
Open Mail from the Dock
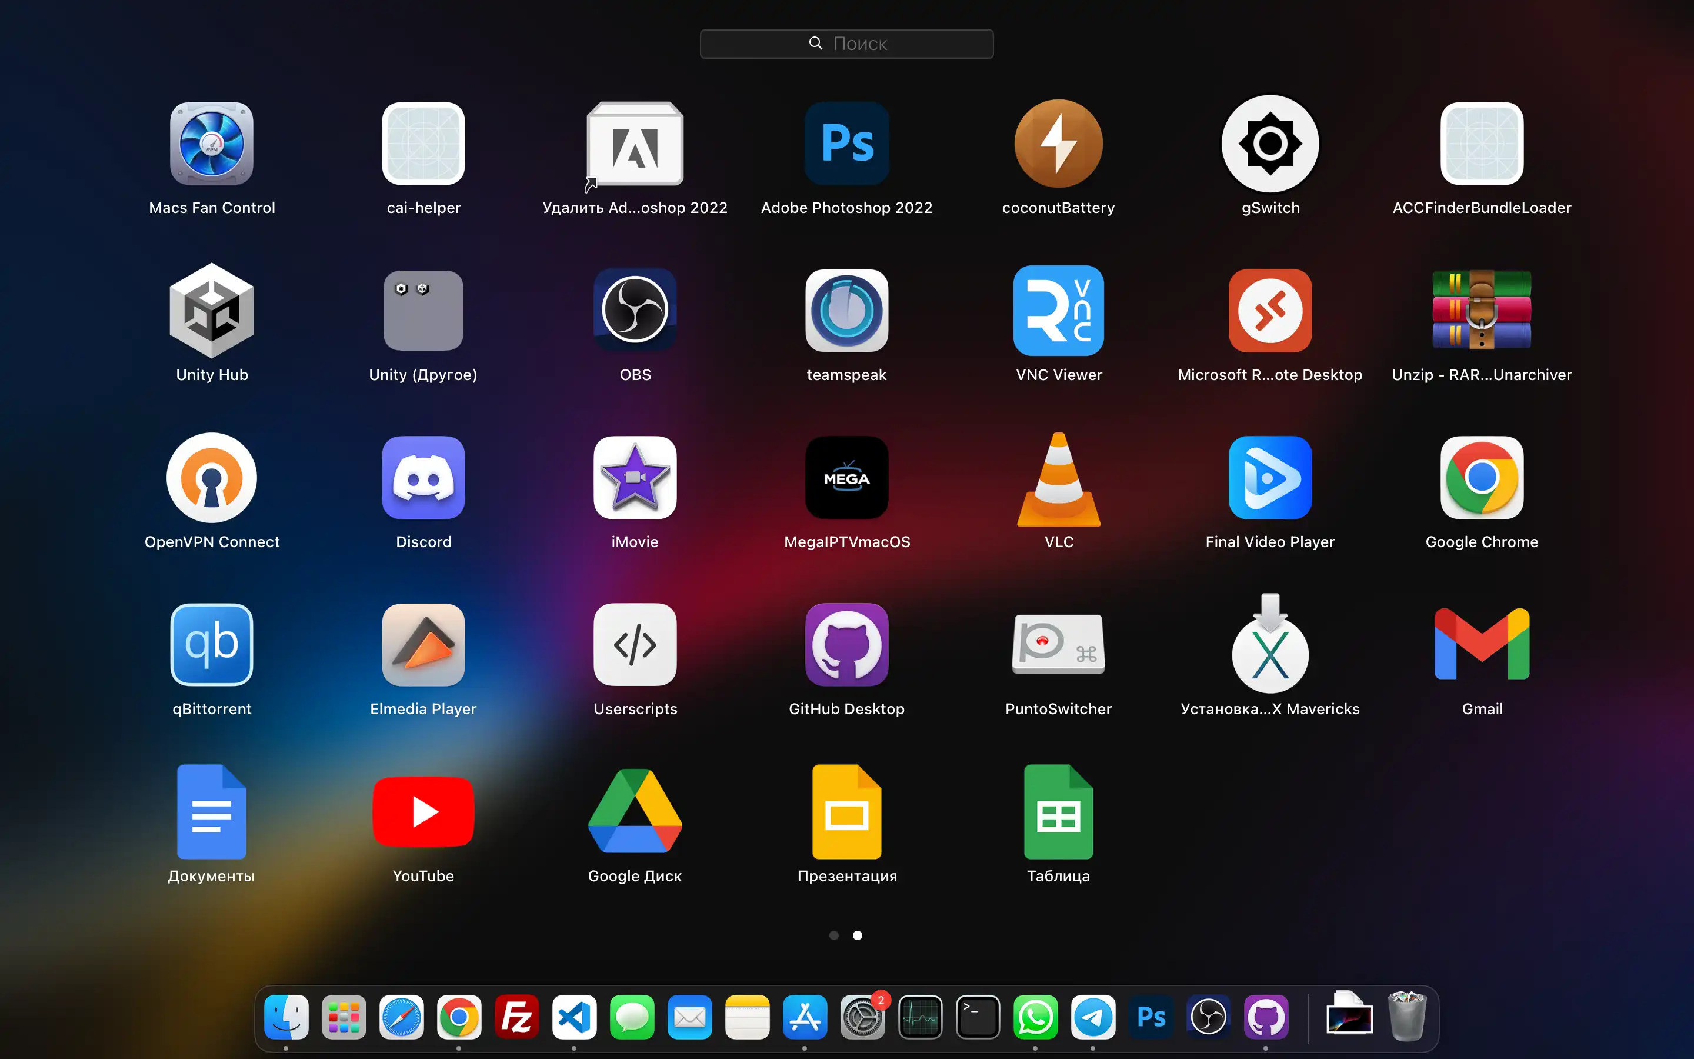click(689, 1017)
